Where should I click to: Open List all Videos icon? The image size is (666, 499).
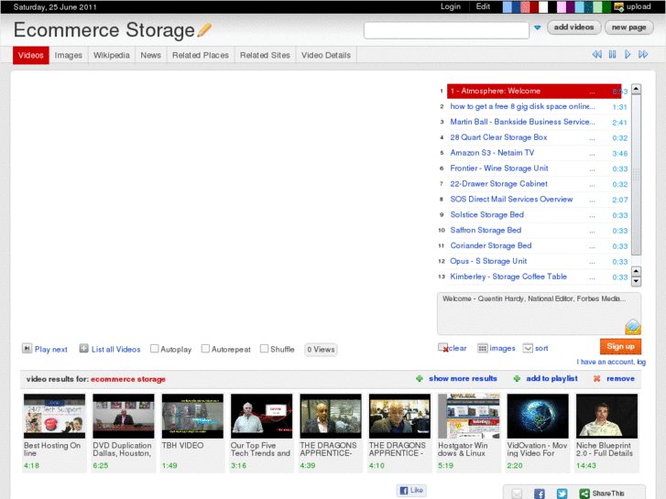[84, 349]
